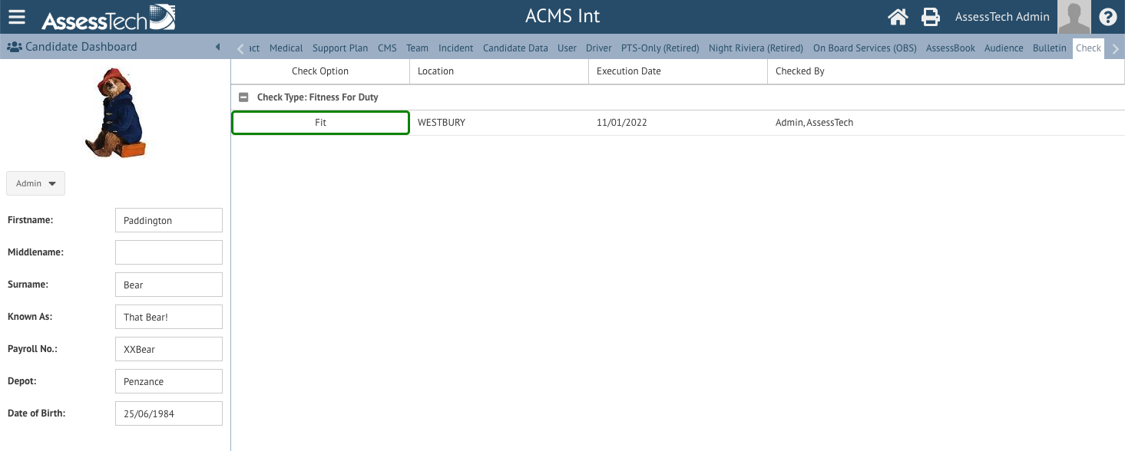Click the AssessTech logo

(108, 17)
